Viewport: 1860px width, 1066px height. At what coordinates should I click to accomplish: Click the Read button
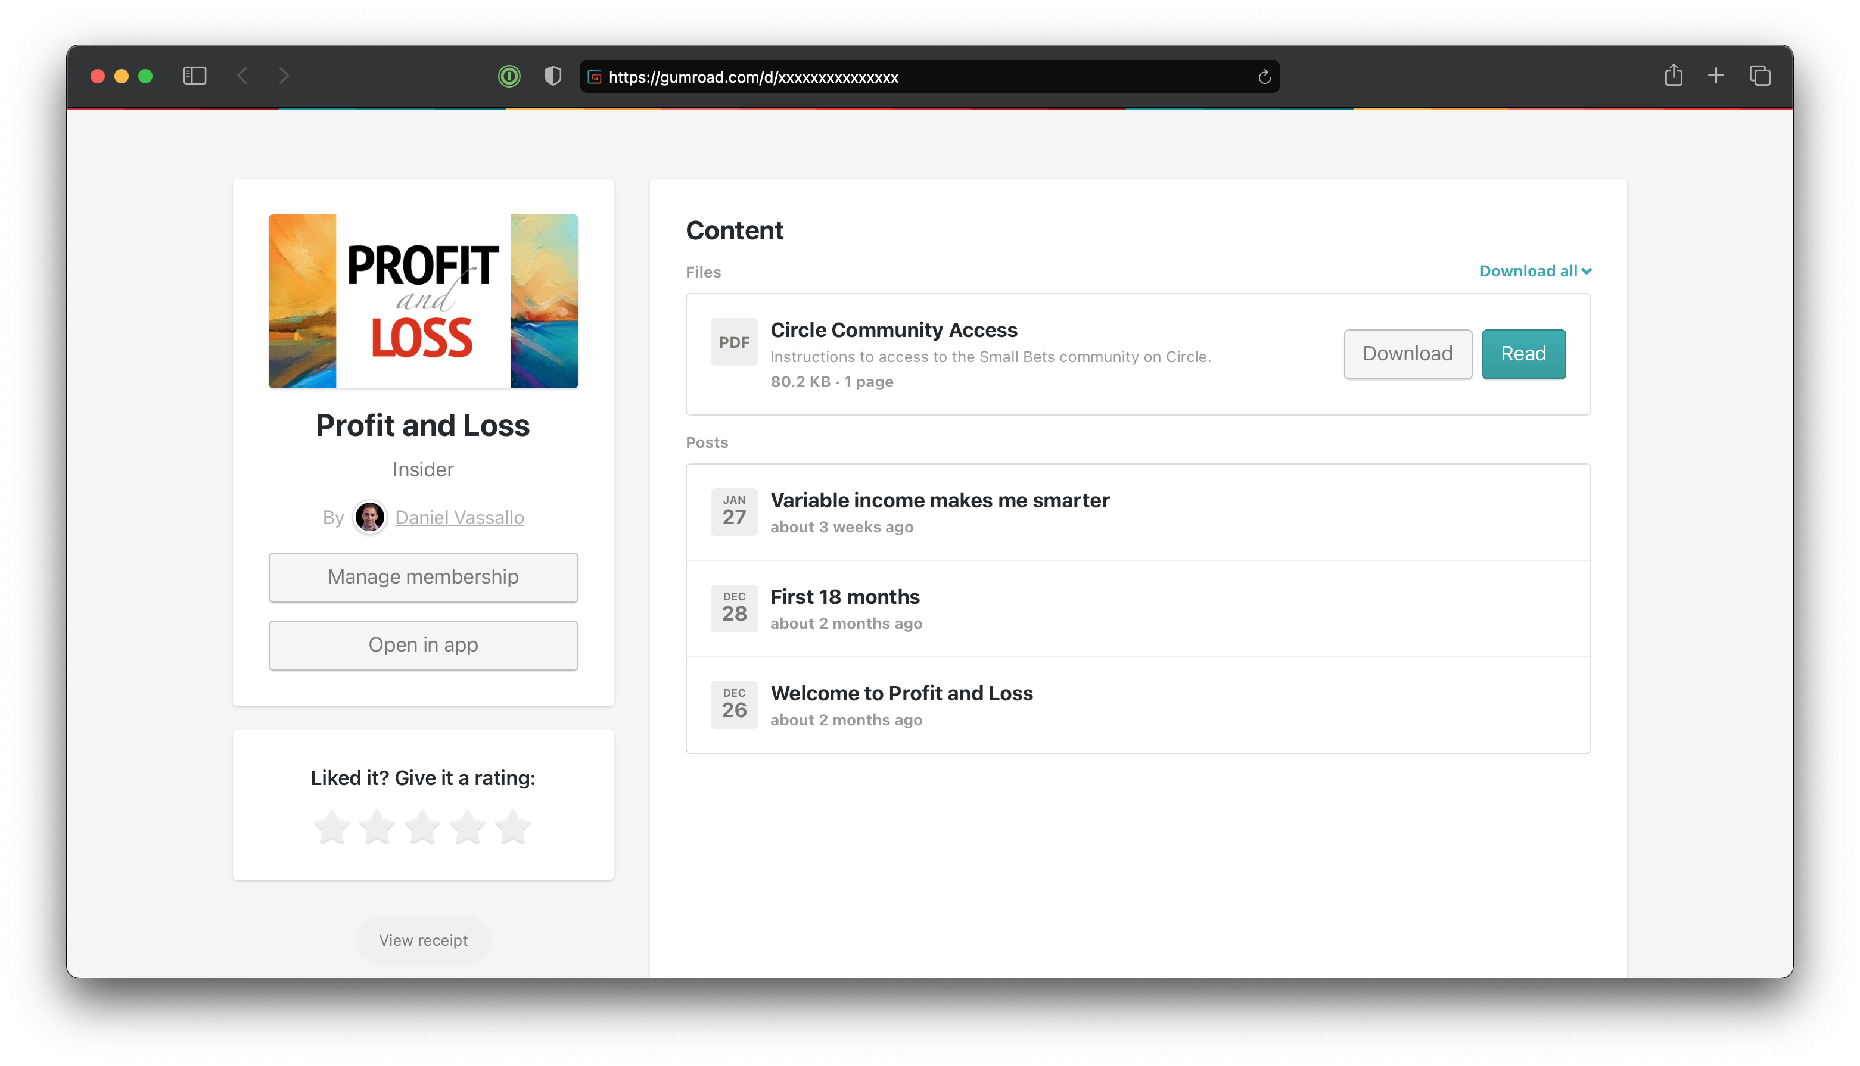tap(1523, 354)
